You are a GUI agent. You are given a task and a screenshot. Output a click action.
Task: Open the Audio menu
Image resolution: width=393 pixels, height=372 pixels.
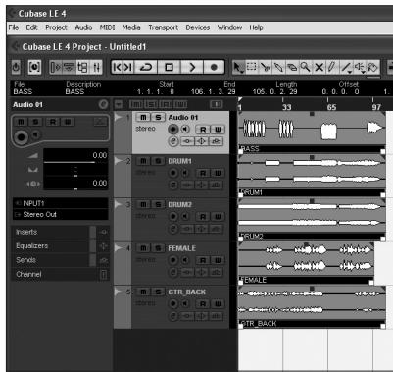83,27
